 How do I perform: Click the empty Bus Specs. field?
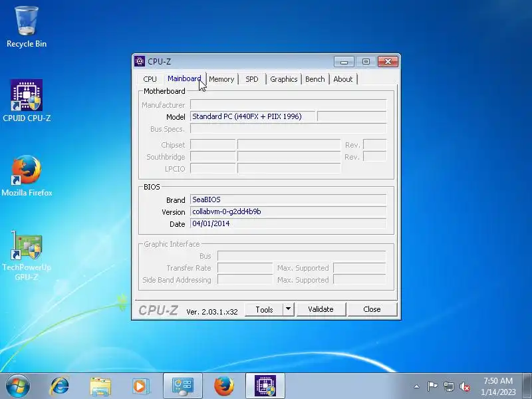click(288, 128)
